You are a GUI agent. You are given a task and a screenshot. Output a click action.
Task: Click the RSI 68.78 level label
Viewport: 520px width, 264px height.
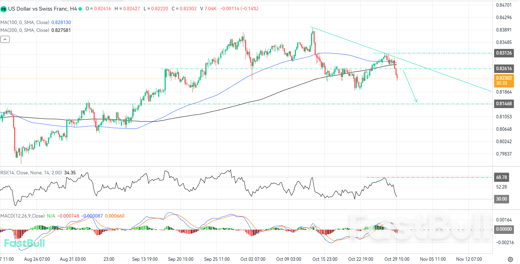pyautogui.click(x=502, y=177)
